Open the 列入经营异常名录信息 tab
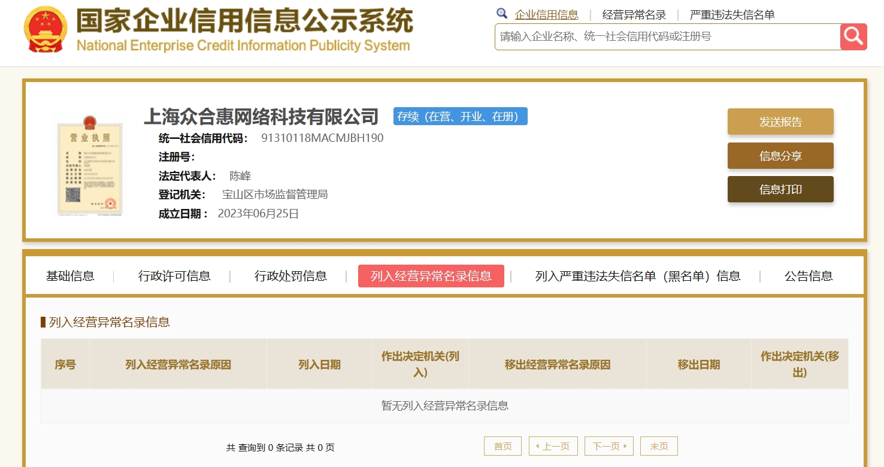Image resolution: width=884 pixels, height=467 pixels. click(x=431, y=276)
